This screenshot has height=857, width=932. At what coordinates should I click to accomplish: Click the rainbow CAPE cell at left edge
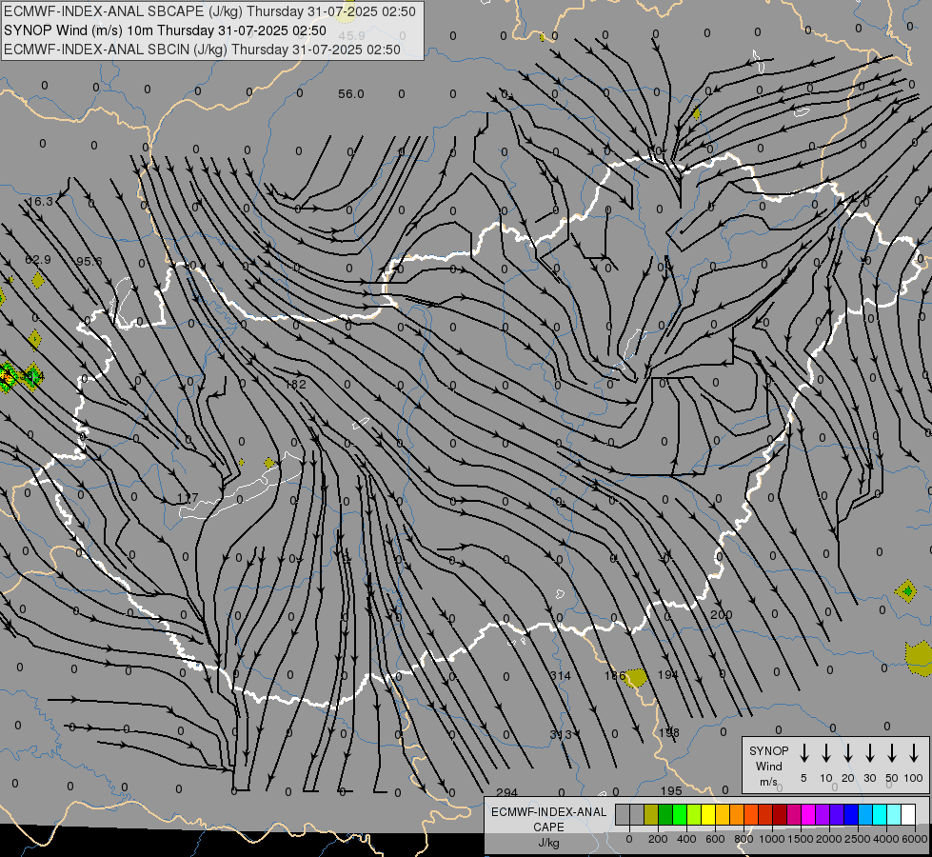(7, 376)
